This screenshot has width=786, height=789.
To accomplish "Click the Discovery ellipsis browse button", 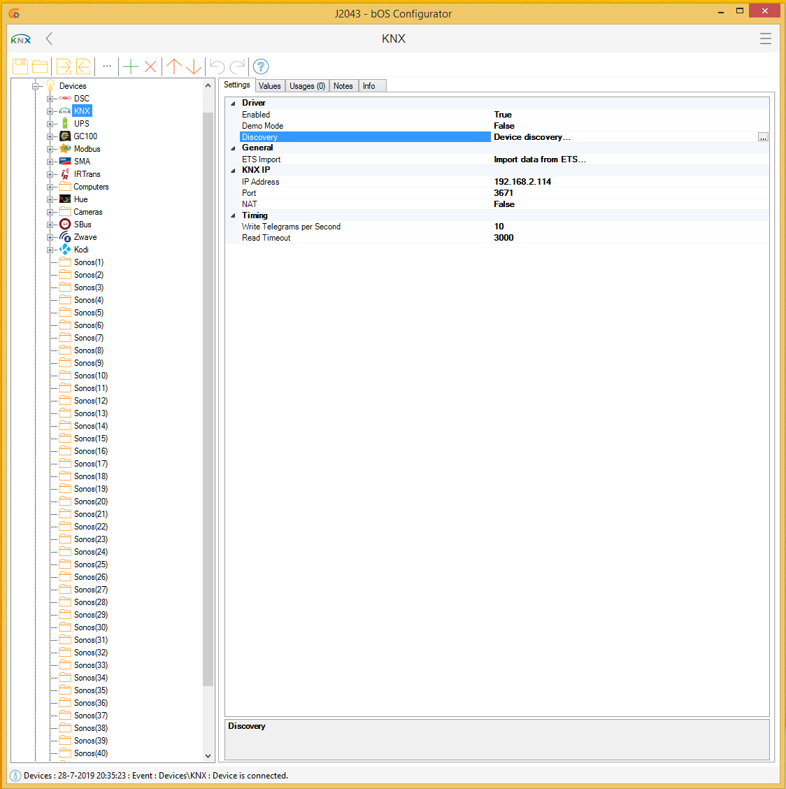I will (x=763, y=137).
